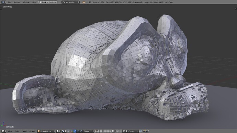
Task: Open the Info editor type selector icon
Action: (x=3, y=2)
